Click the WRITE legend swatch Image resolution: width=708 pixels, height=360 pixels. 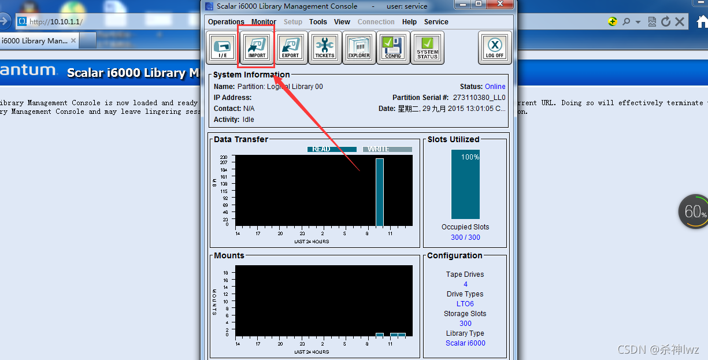pos(387,149)
